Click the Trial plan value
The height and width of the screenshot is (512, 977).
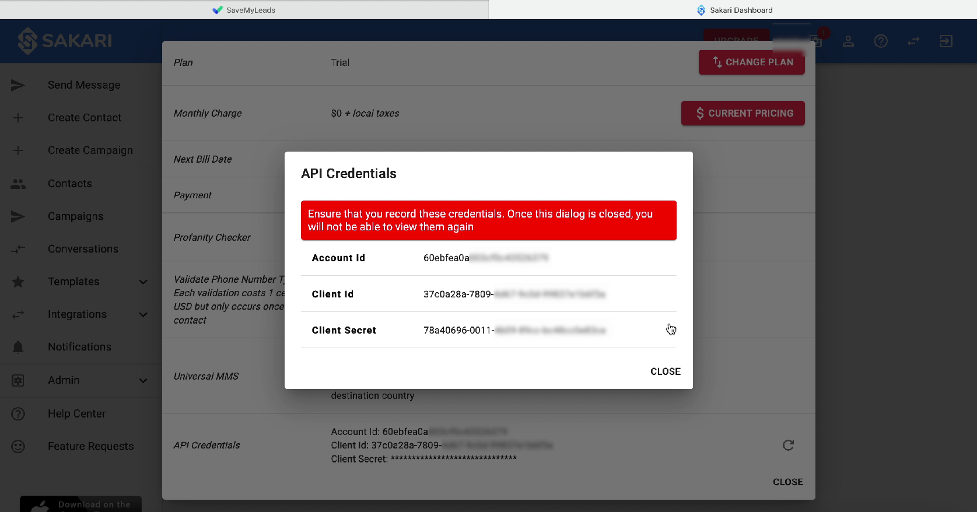pyautogui.click(x=340, y=62)
